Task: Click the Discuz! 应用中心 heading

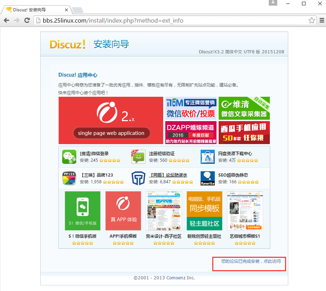Action: click(78, 75)
